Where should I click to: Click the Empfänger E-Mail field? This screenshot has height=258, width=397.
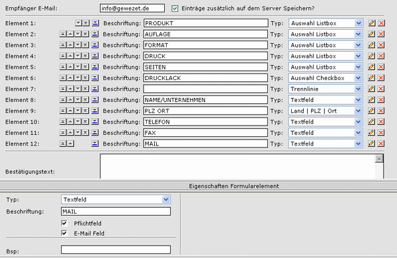pos(132,9)
